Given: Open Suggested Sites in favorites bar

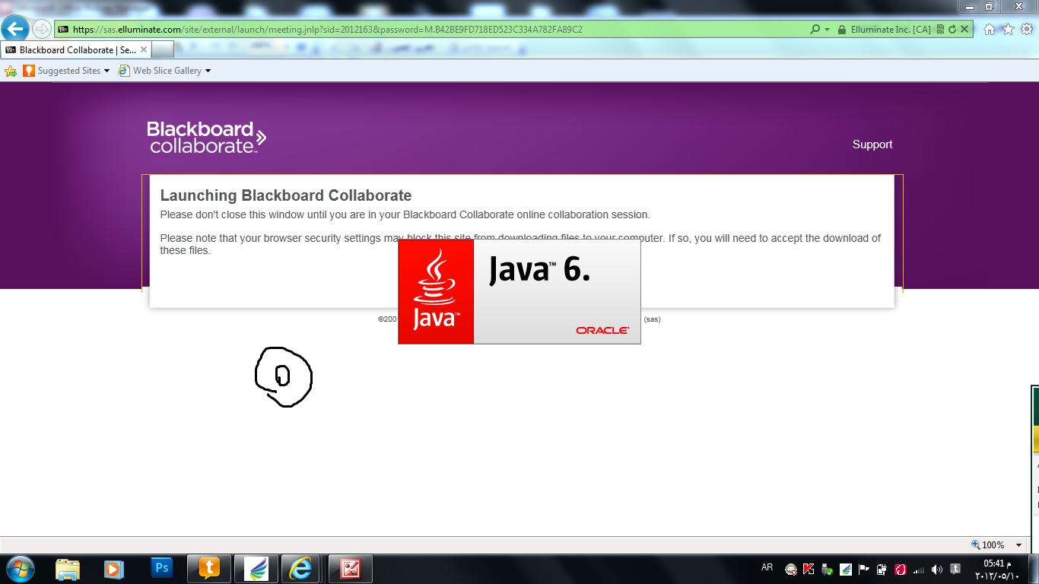Looking at the screenshot, I should coord(62,71).
